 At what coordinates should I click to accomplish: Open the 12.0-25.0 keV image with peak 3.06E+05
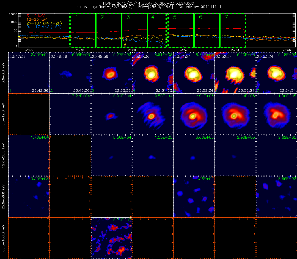coord(194,155)
